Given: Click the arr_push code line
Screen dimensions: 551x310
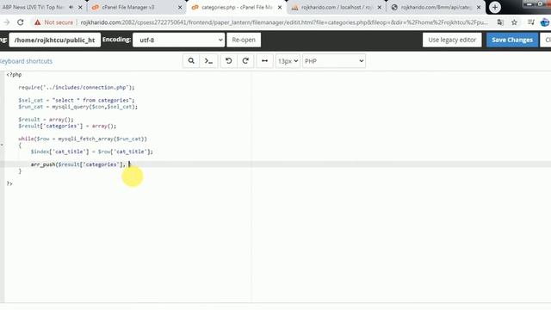Looking at the screenshot, I should click(78, 164).
